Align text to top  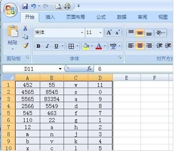131,32
